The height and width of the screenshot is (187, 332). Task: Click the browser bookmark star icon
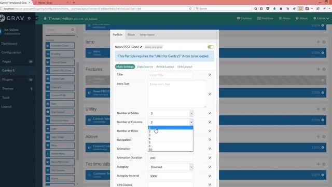coord(256,9)
